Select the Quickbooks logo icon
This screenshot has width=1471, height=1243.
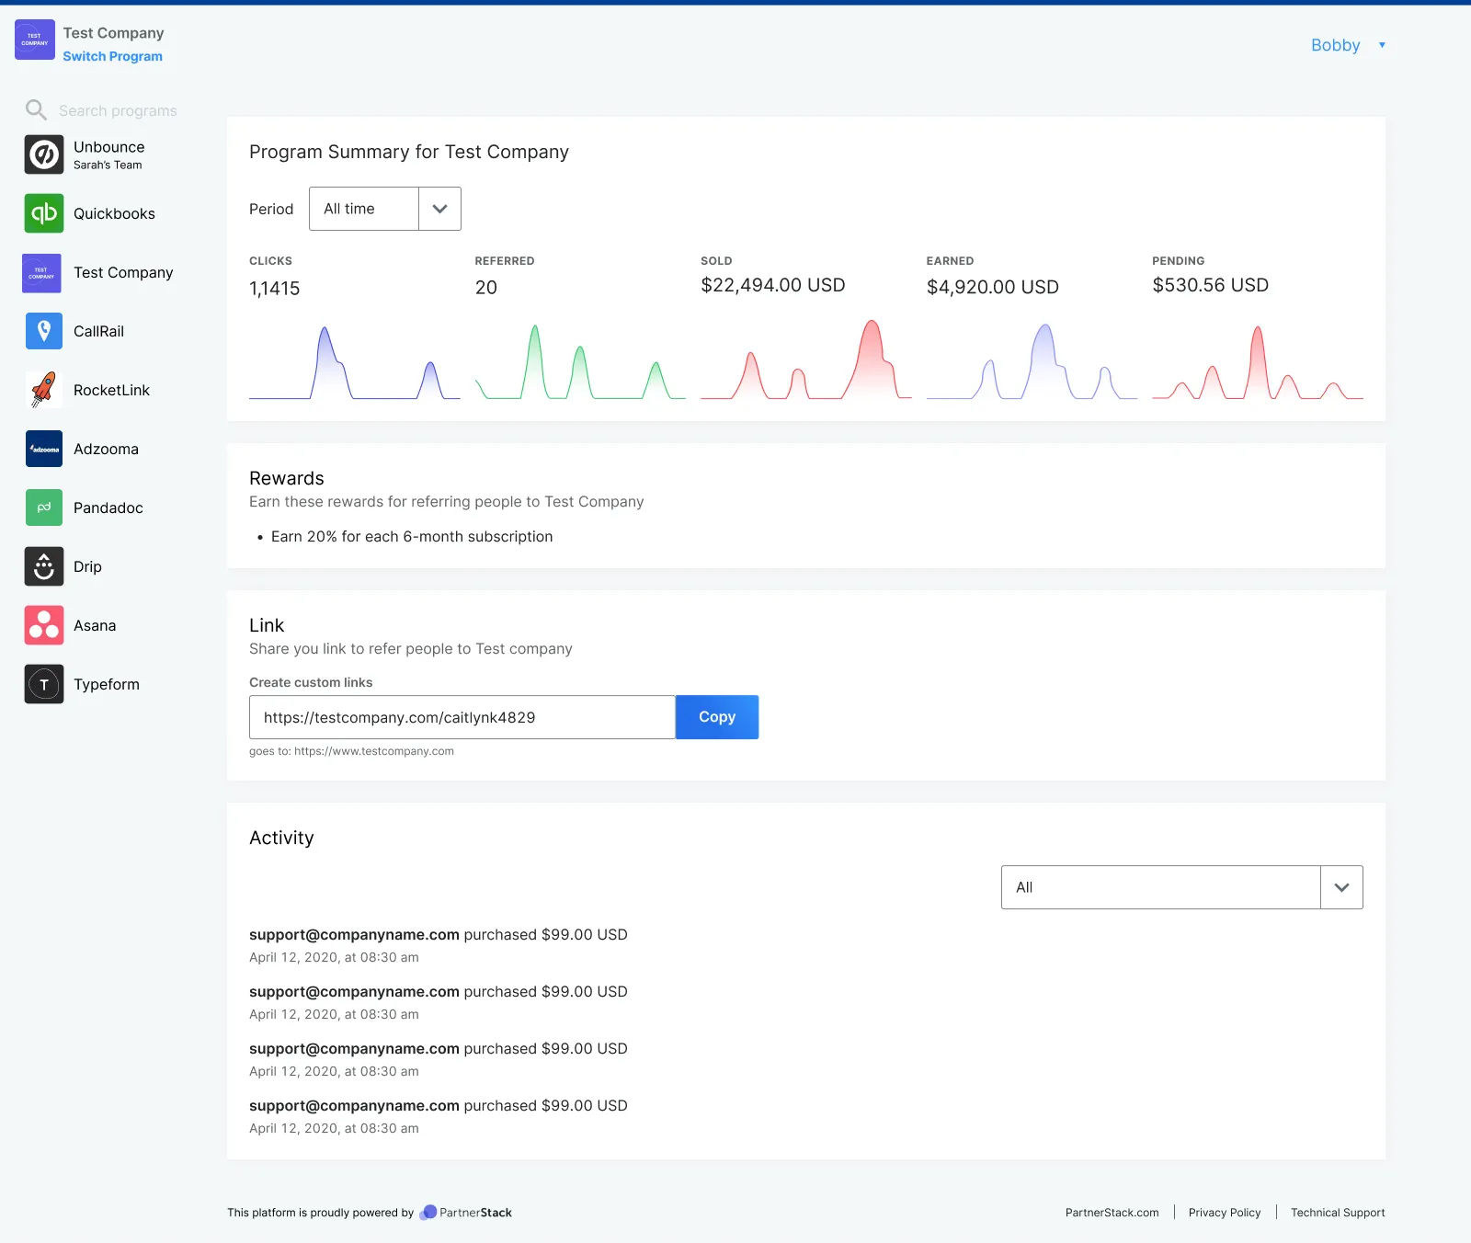(44, 213)
